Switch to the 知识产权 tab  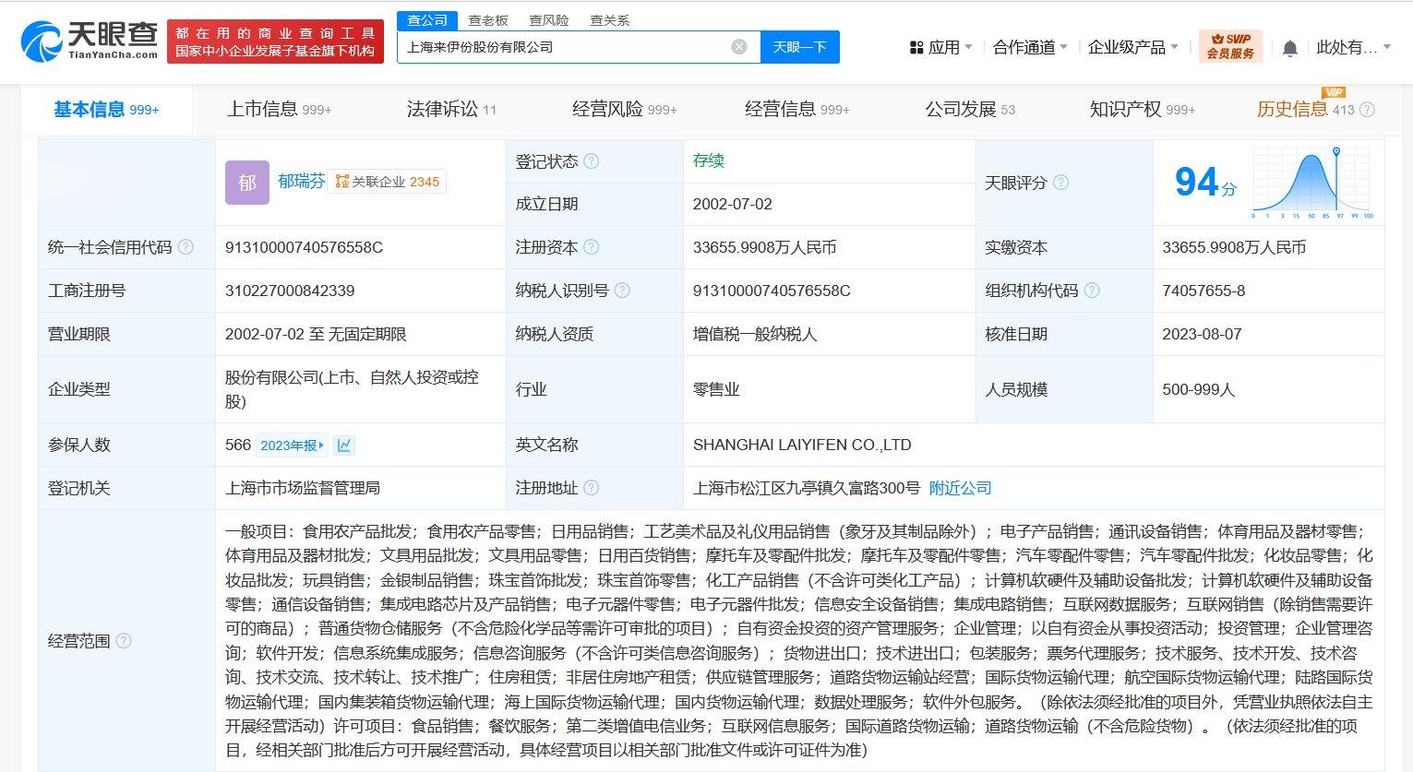pos(1143,110)
